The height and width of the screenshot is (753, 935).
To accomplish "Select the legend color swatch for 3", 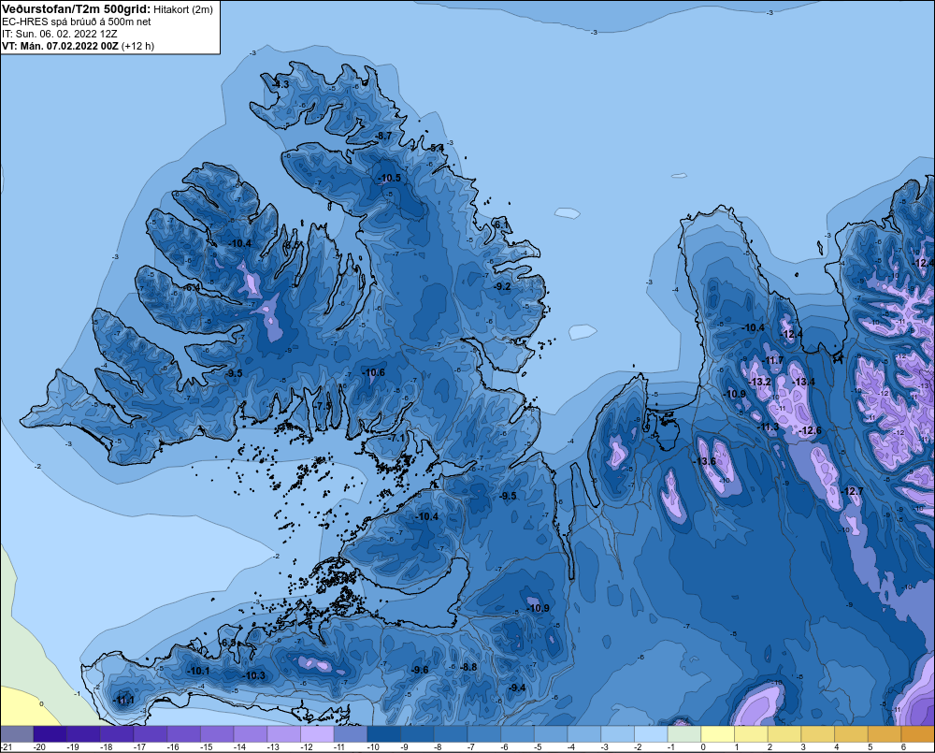I will (818, 733).
